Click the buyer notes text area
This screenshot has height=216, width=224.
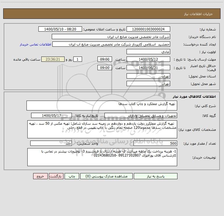102,157
